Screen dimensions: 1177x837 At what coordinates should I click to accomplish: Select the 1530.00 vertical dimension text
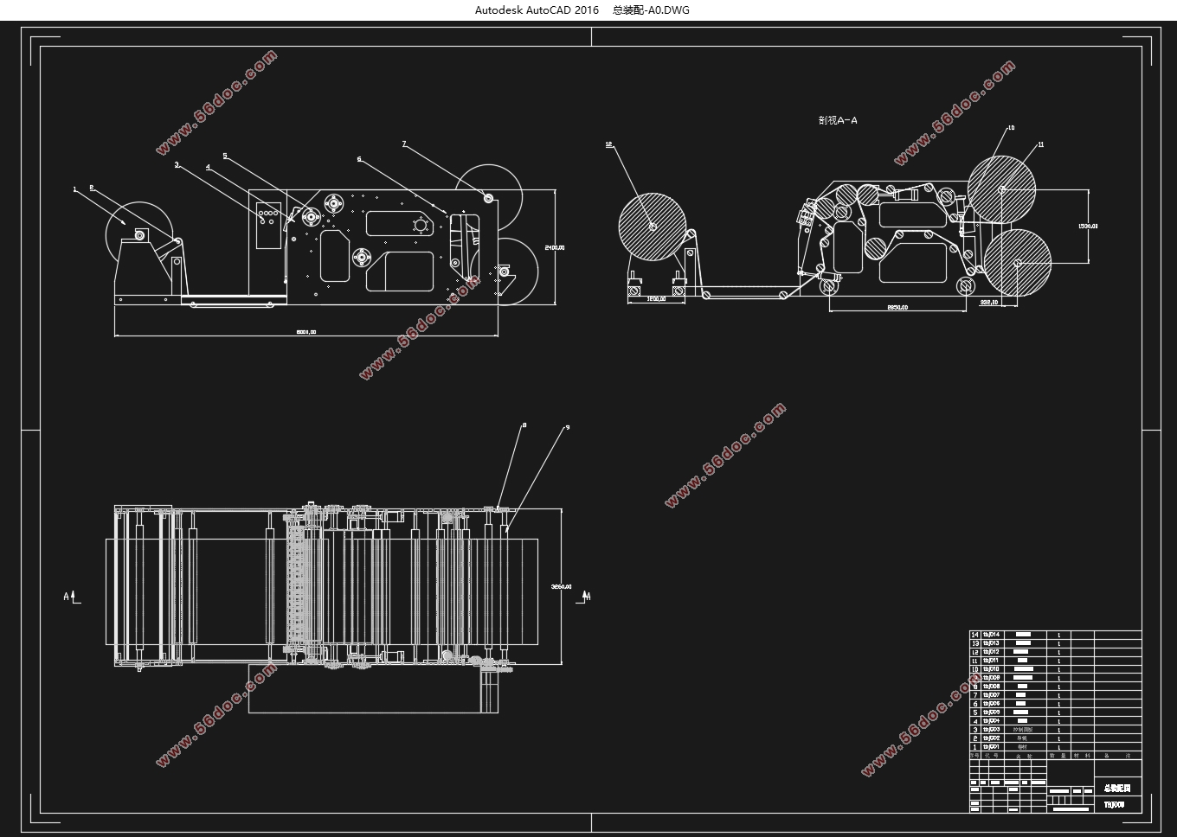[x=1088, y=227]
